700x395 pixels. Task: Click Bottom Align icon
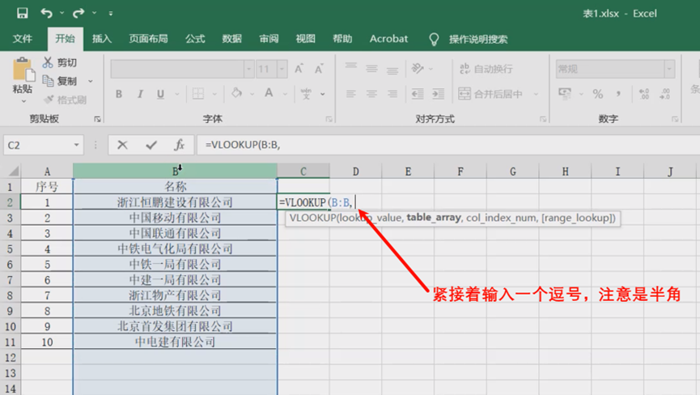point(392,70)
